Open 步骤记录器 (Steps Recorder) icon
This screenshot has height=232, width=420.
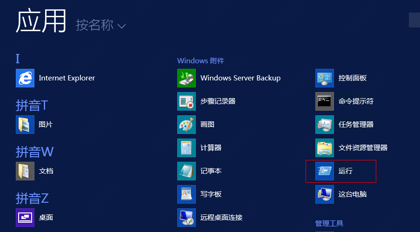pos(187,101)
